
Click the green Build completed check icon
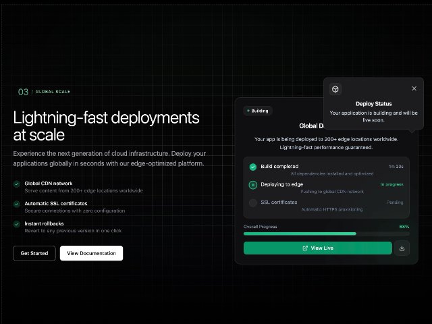(x=253, y=167)
